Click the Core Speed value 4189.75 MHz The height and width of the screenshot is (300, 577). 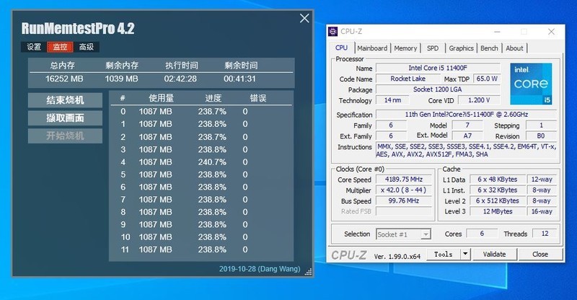[404, 180]
